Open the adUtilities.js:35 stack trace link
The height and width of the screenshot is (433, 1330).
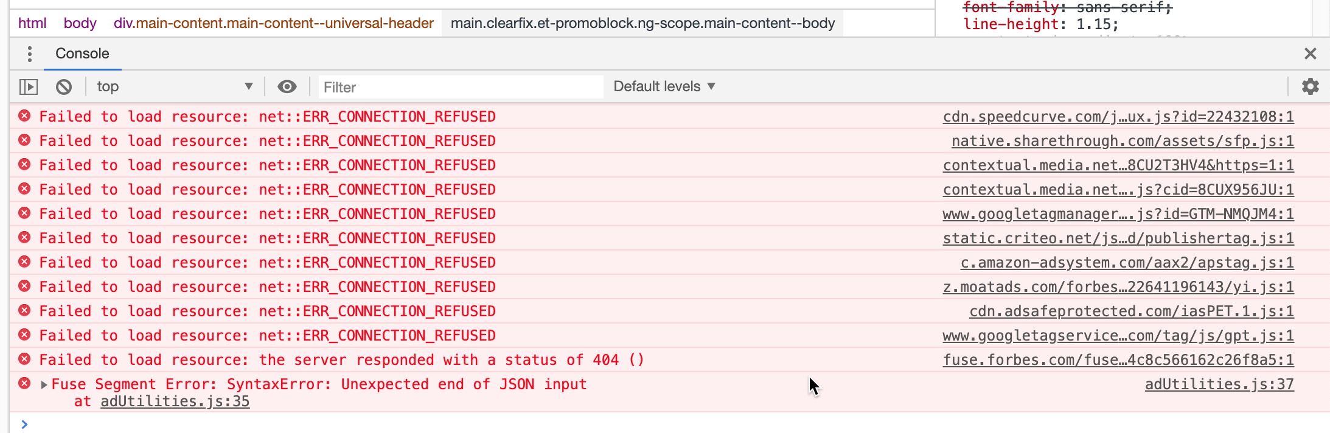pyautogui.click(x=175, y=401)
